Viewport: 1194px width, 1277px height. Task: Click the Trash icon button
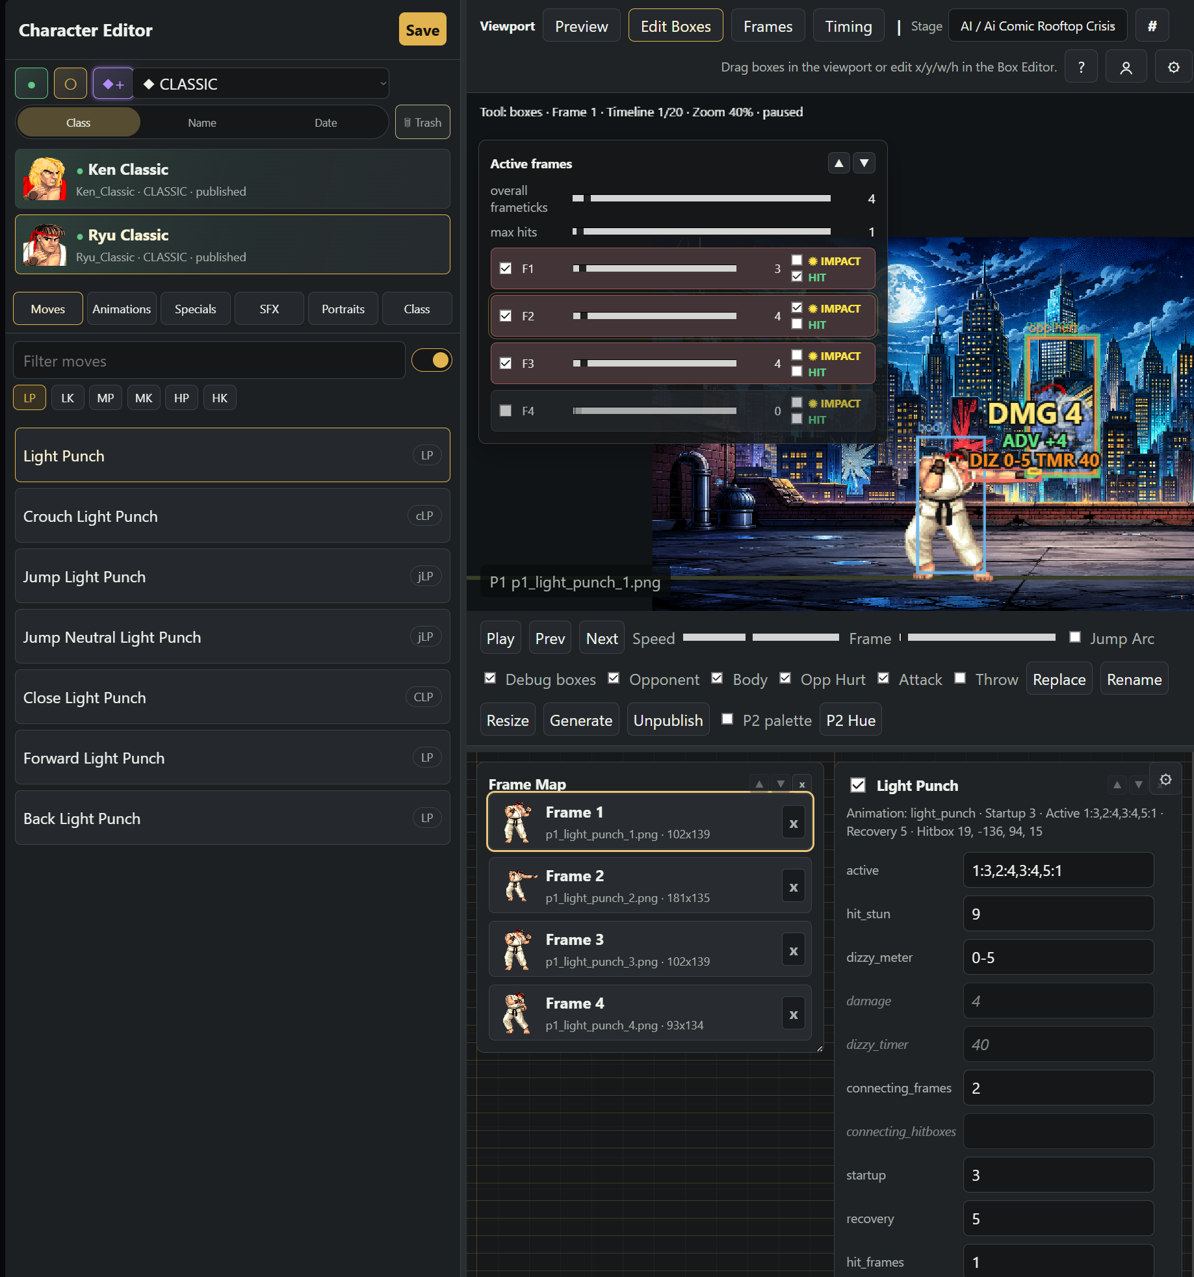coord(422,122)
